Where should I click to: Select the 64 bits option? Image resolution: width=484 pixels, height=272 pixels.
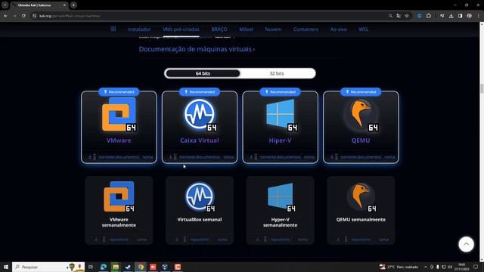[203, 73]
